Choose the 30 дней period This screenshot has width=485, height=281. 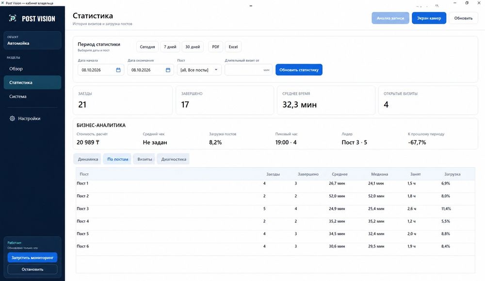(x=193, y=47)
